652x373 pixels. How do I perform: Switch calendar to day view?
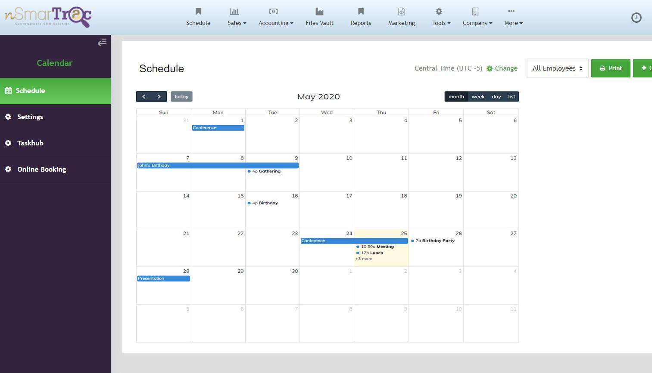click(x=496, y=97)
